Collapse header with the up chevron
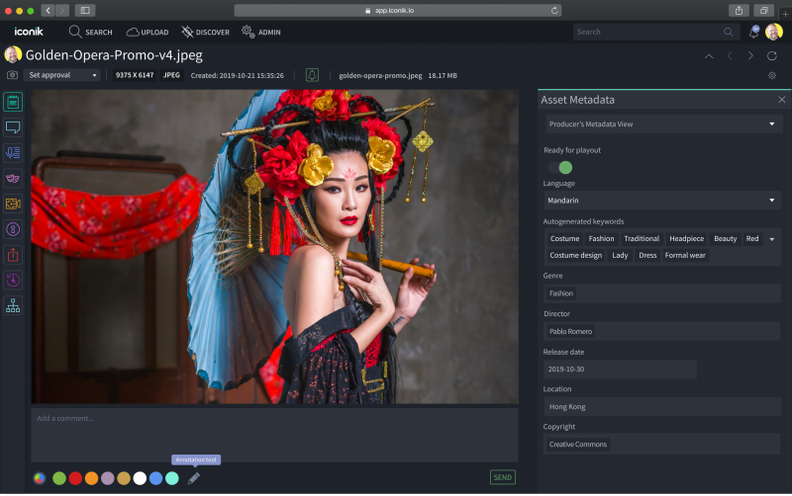 pos(709,56)
